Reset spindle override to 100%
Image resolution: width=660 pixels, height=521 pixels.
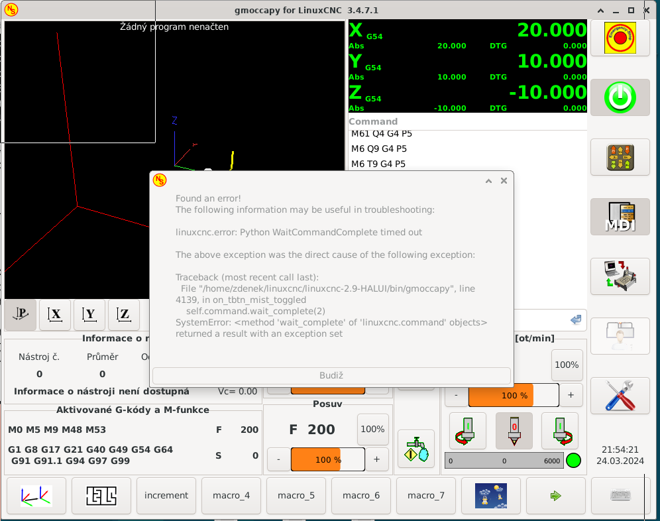click(x=567, y=365)
